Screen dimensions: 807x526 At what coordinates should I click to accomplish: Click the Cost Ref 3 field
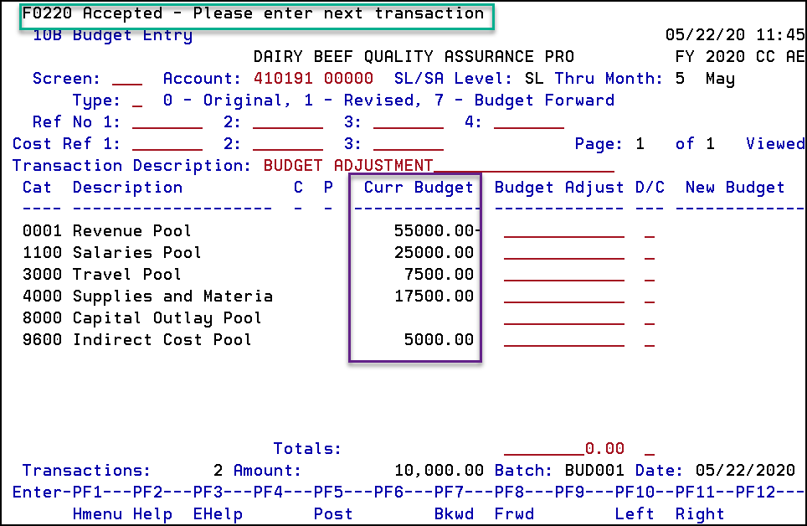tap(409, 144)
